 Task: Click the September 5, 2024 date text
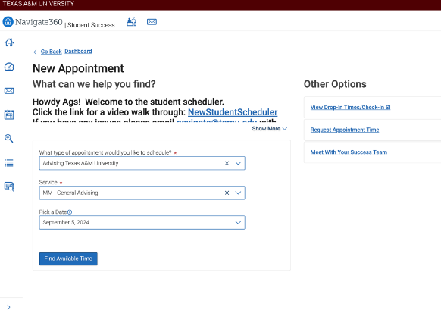coord(66,223)
